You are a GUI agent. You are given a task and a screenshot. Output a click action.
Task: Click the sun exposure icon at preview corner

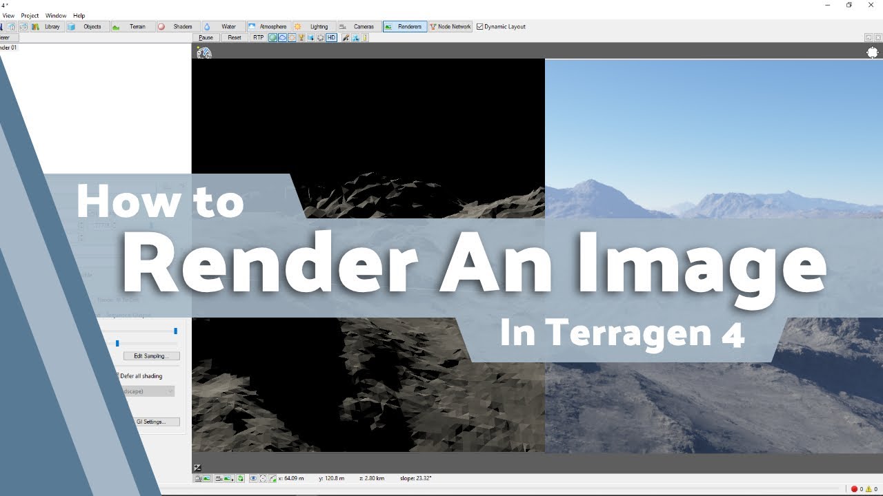(873, 52)
